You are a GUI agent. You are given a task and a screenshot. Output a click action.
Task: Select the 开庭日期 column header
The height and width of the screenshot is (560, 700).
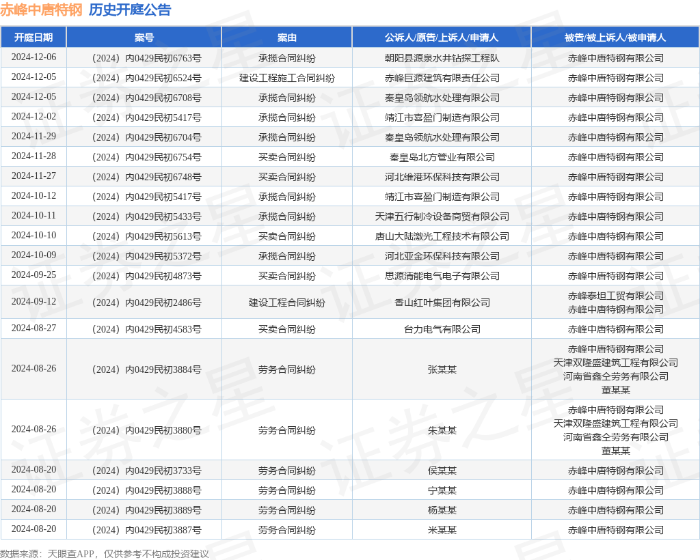[33, 38]
